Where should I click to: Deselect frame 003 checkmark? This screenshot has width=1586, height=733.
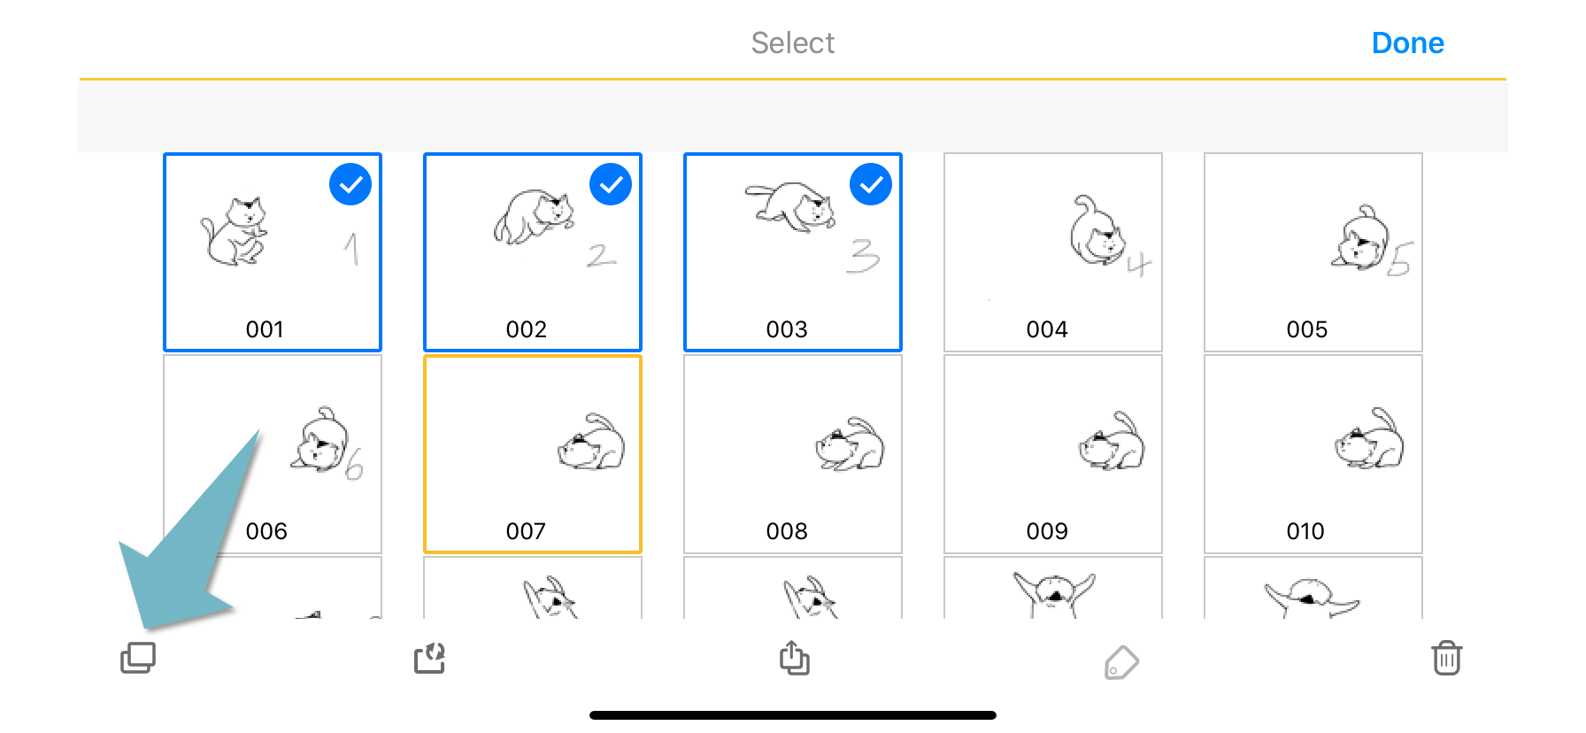[x=871, y=184]
